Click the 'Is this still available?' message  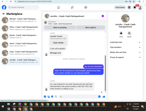58,48
